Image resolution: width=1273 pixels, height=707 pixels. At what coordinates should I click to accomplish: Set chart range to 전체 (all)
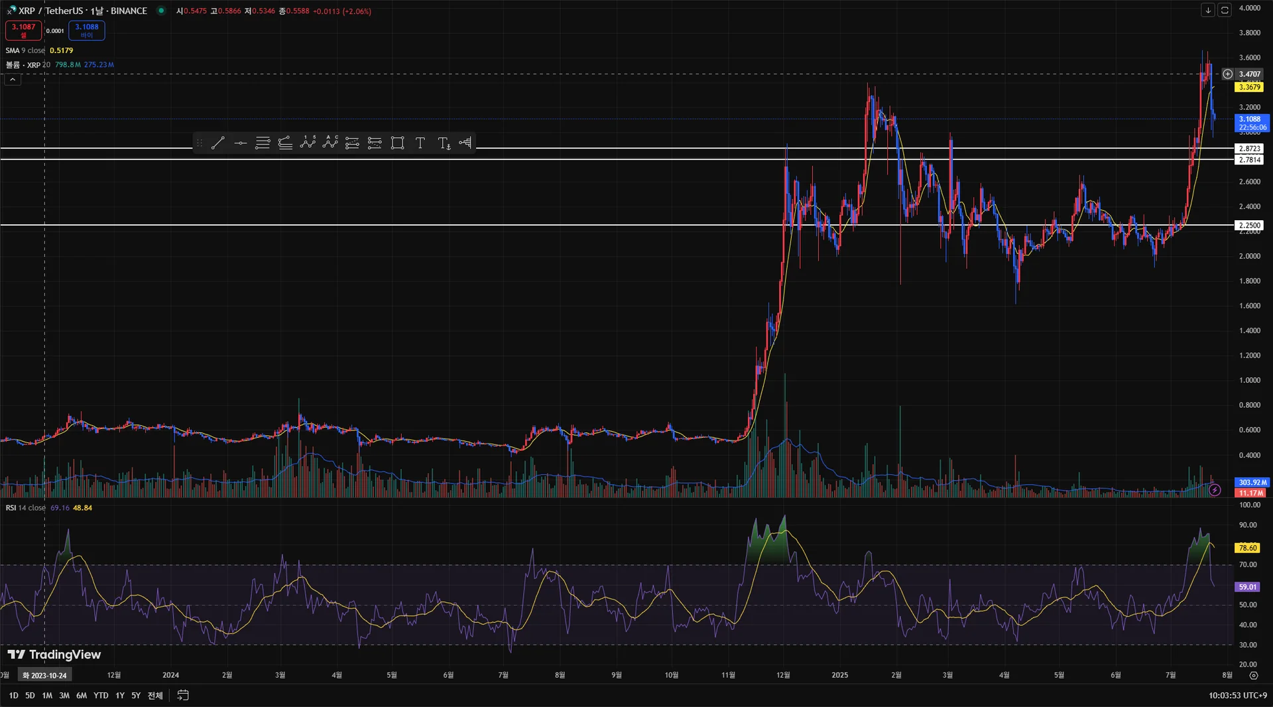click(x=155, y=695)
